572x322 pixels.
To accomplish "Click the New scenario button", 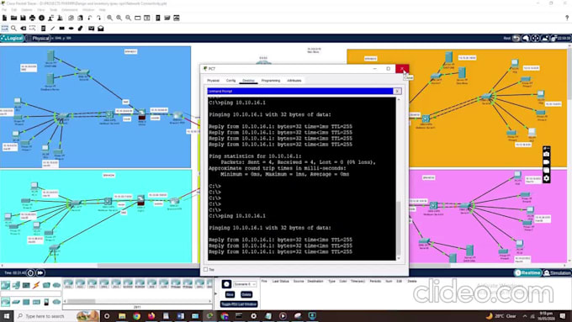I will (230, 294).
